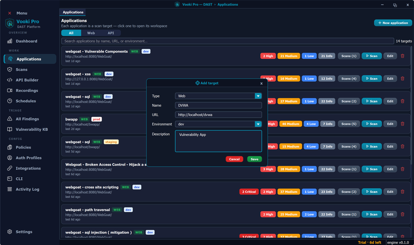The width and height of the screenshot is (414, 245).
Task: Open webgoat - path traversal application title
Action: click(x=88, y=210)
